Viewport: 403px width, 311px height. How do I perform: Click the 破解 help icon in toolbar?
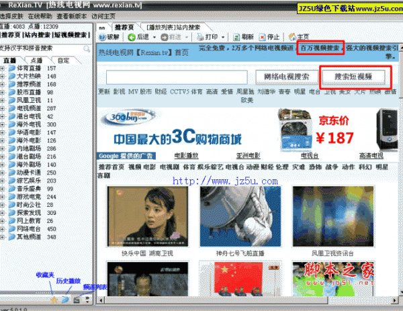103,37
